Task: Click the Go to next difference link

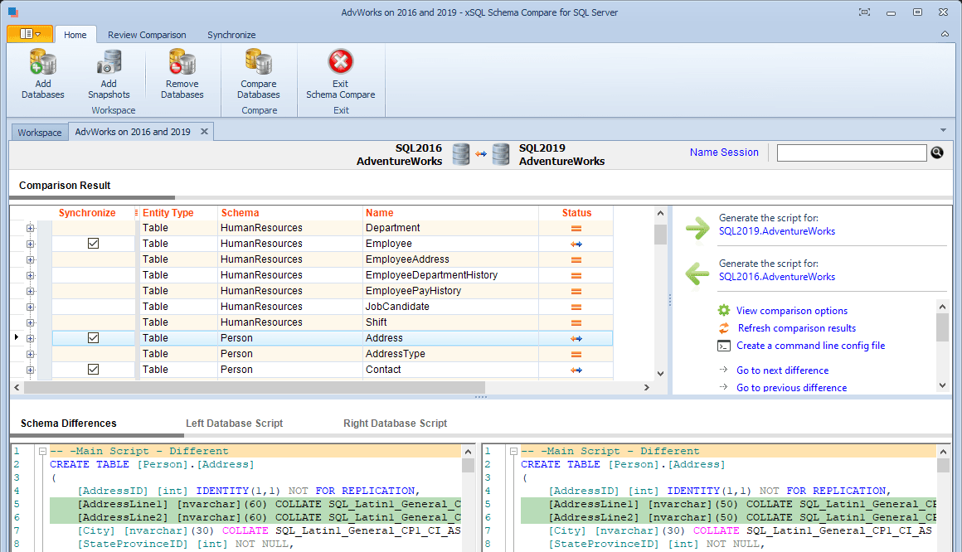Action: (x=782, y=370)
